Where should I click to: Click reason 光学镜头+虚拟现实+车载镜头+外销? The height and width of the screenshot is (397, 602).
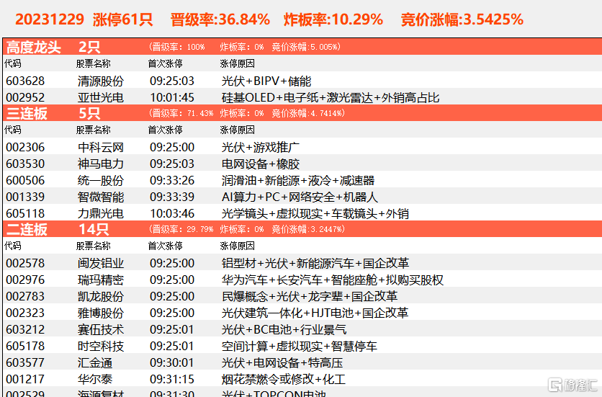315,213
